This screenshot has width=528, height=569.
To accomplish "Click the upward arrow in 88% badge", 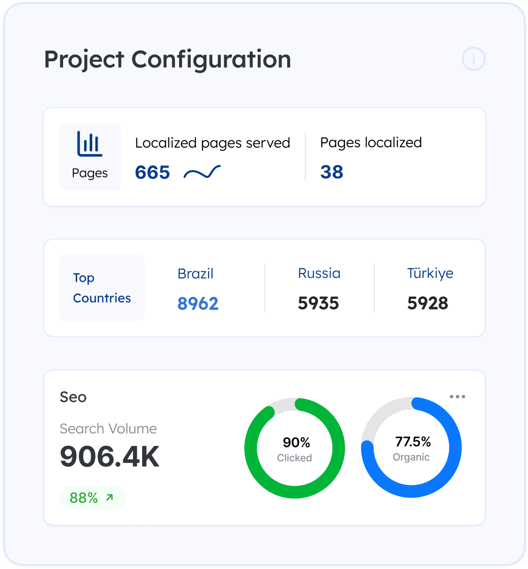I will point(110,498).
